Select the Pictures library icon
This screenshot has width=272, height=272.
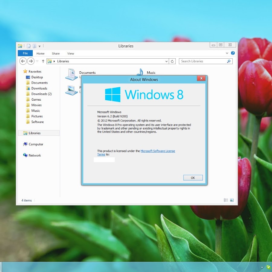pos(71,90)
